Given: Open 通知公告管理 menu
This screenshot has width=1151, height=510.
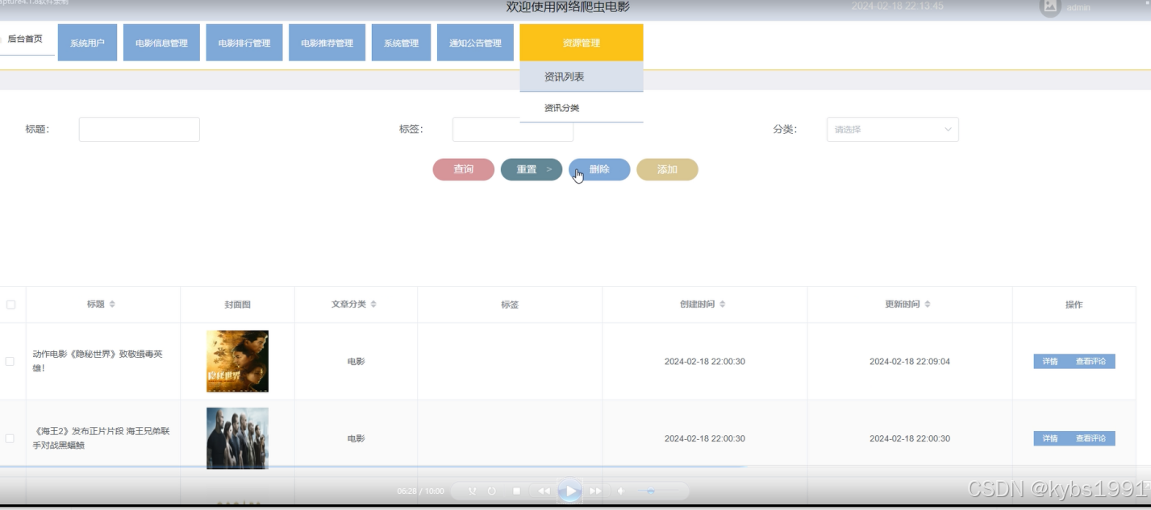Looking at the screenshot, I should click(475, 43).
